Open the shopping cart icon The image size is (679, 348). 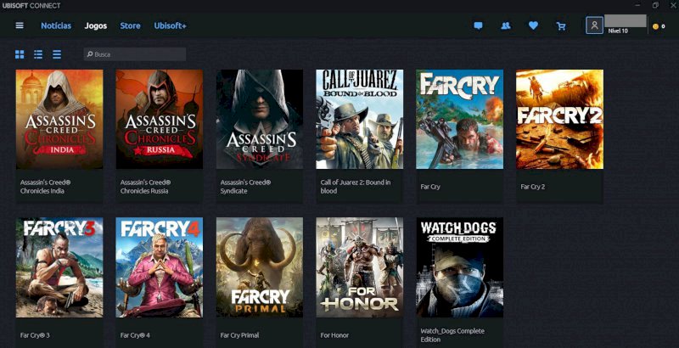tap(561, 26)
